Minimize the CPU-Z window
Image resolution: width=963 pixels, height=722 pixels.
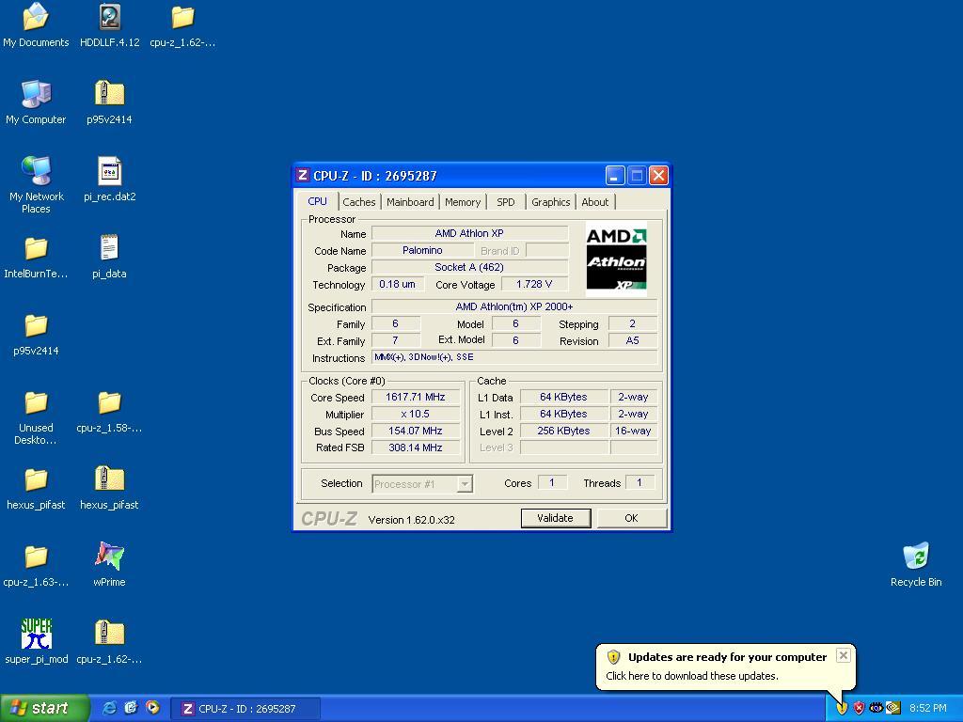pyautogui.click(x=615, y=176)
